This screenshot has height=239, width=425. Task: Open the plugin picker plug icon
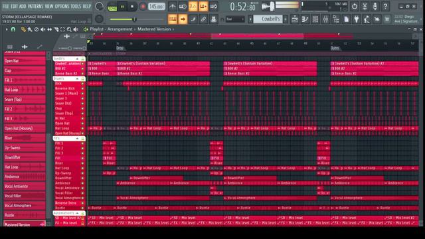357,19
